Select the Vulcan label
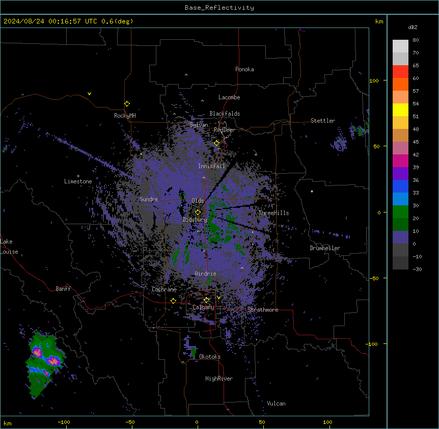The height and width of the screenshot is (429, 439). click(277, 404)
